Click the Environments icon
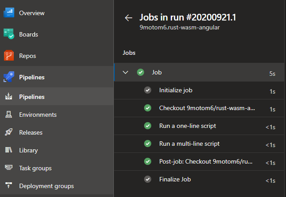This screenshot has height=197, width=286. pyautogui.click(x=8, y=115)
